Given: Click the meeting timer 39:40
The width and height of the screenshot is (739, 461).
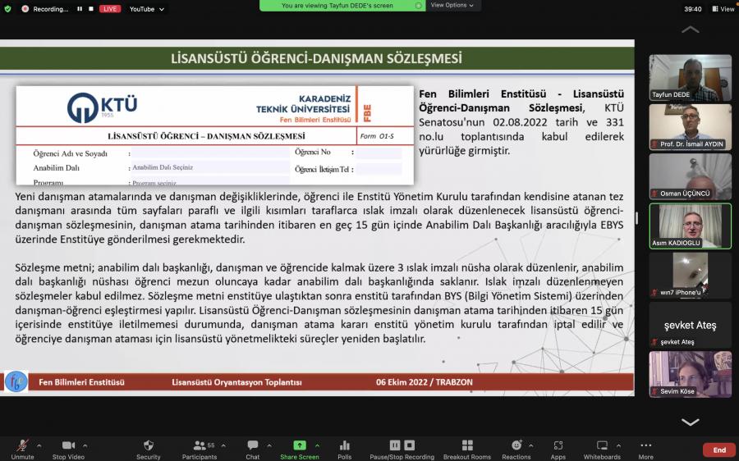Looking at the screenshot, I should point(693,9).
